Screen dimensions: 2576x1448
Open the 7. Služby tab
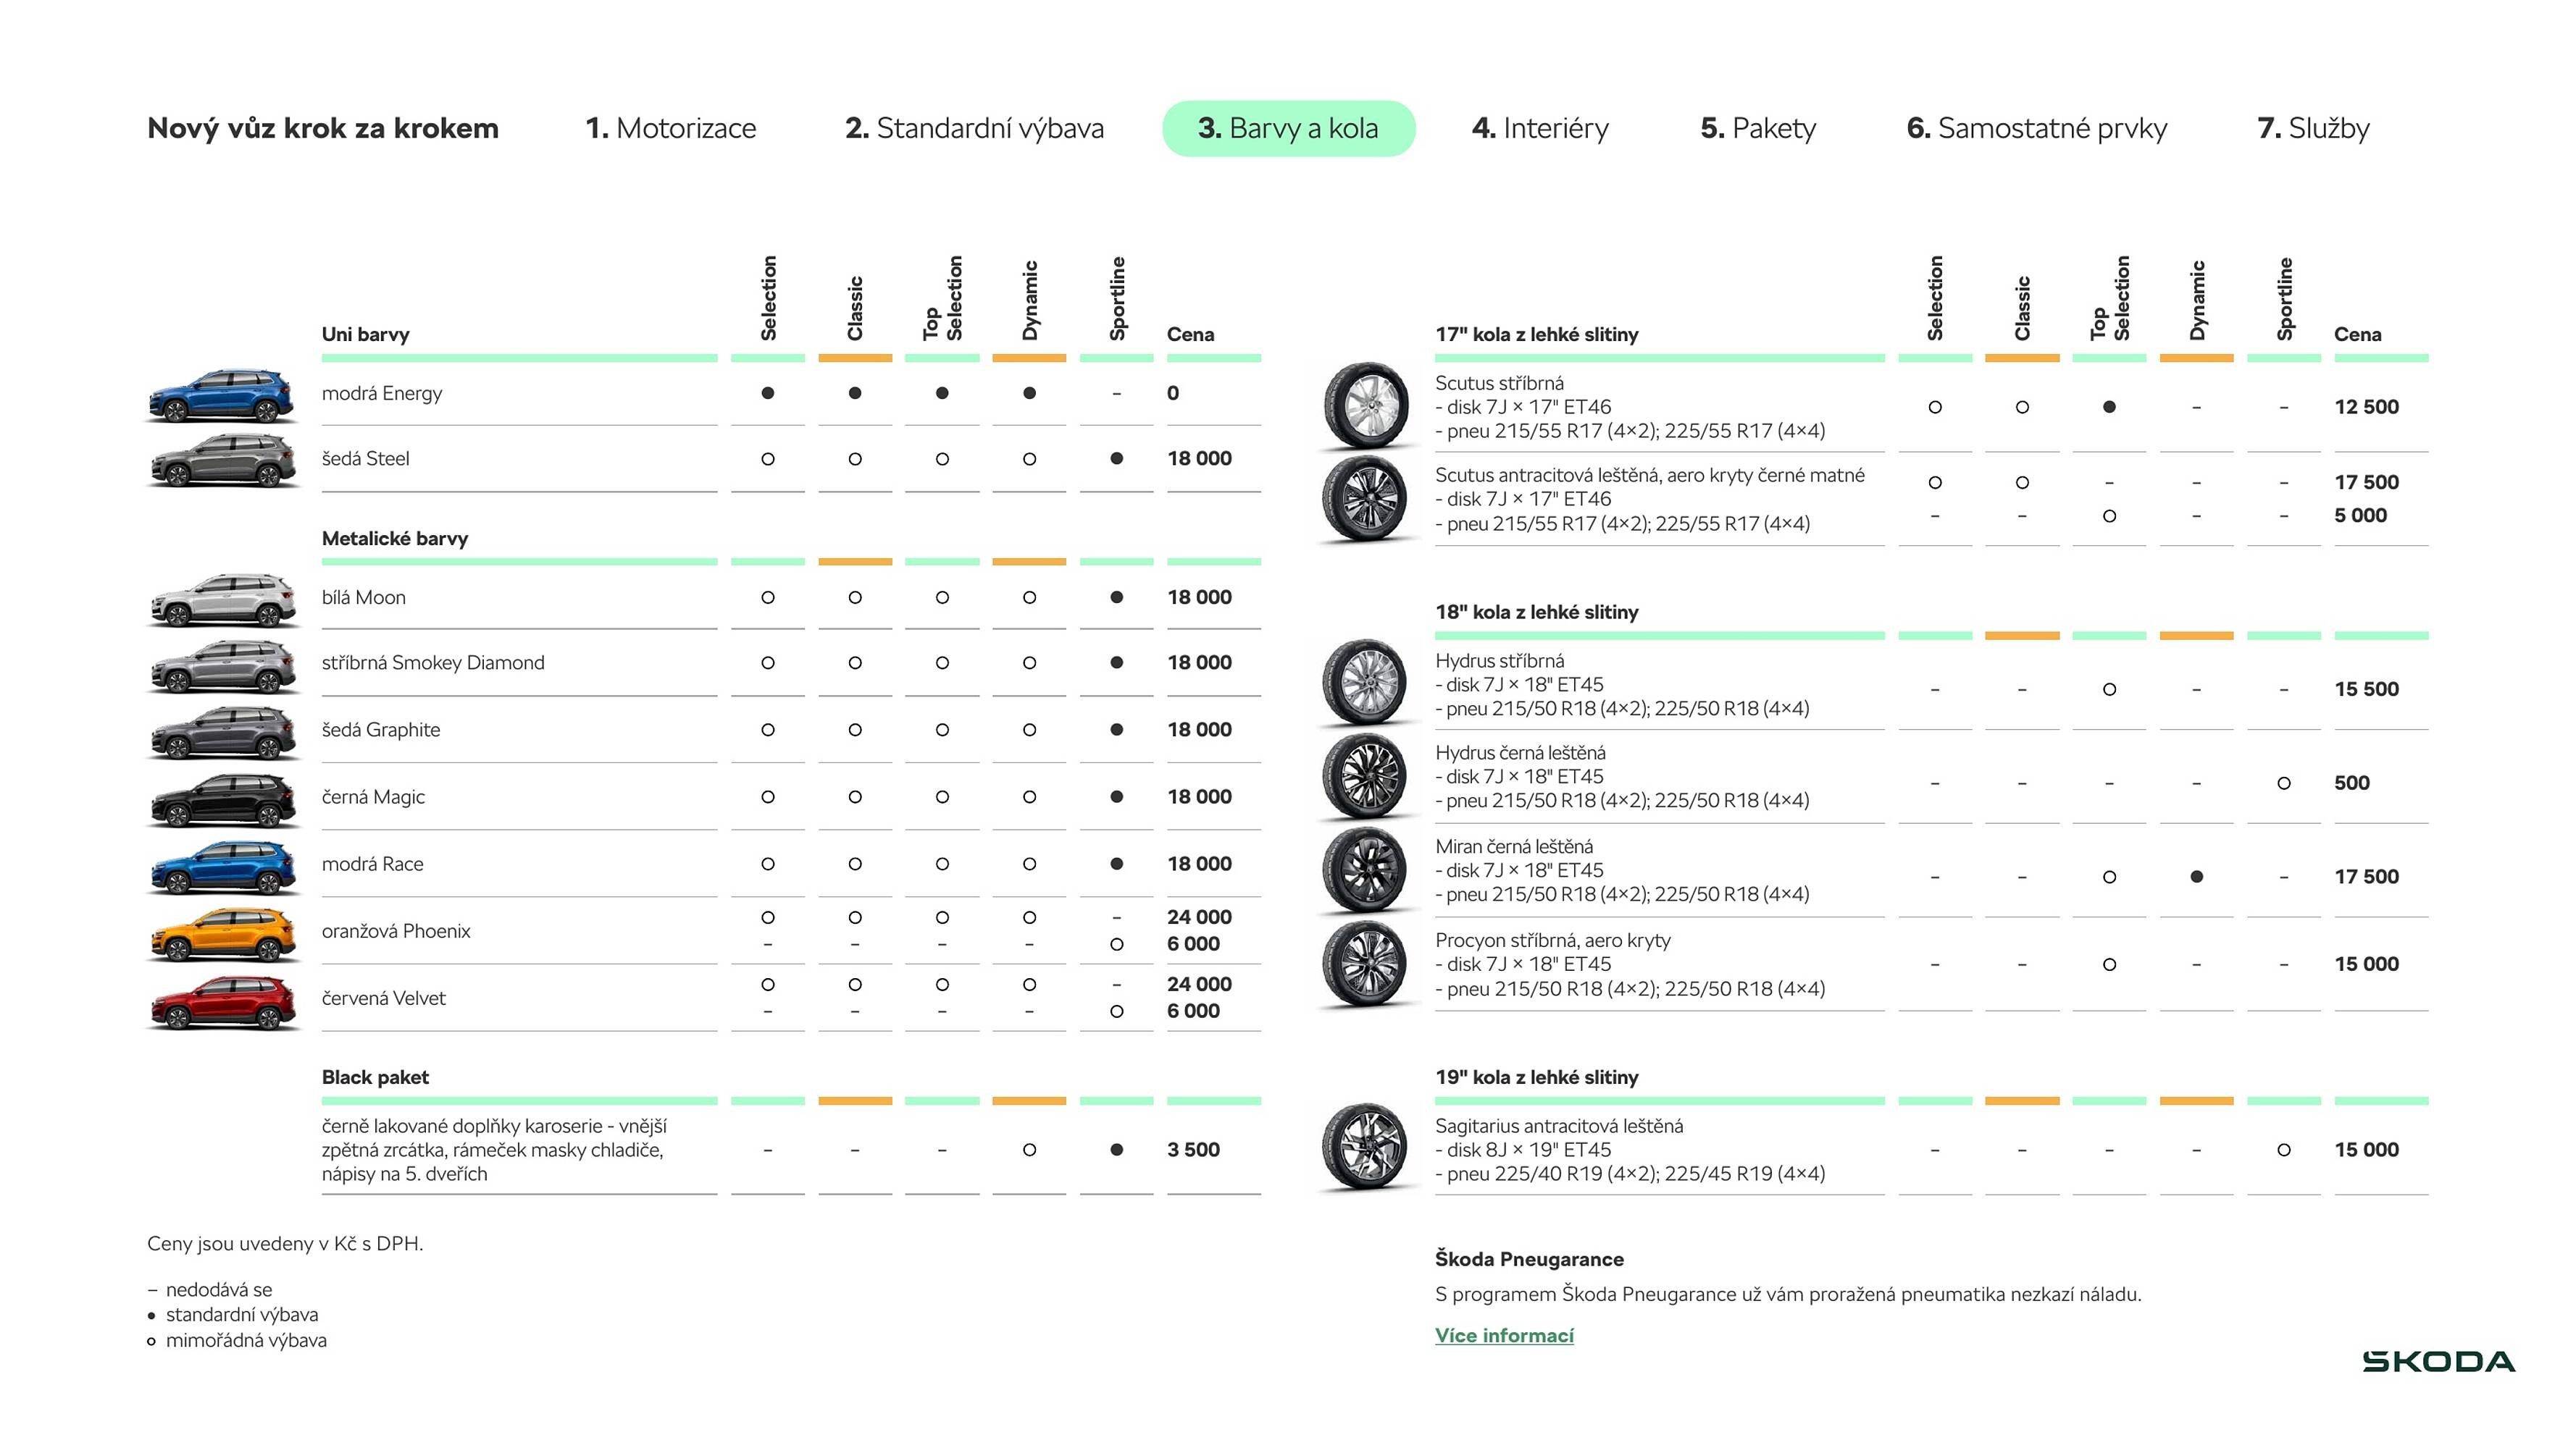2313,128
